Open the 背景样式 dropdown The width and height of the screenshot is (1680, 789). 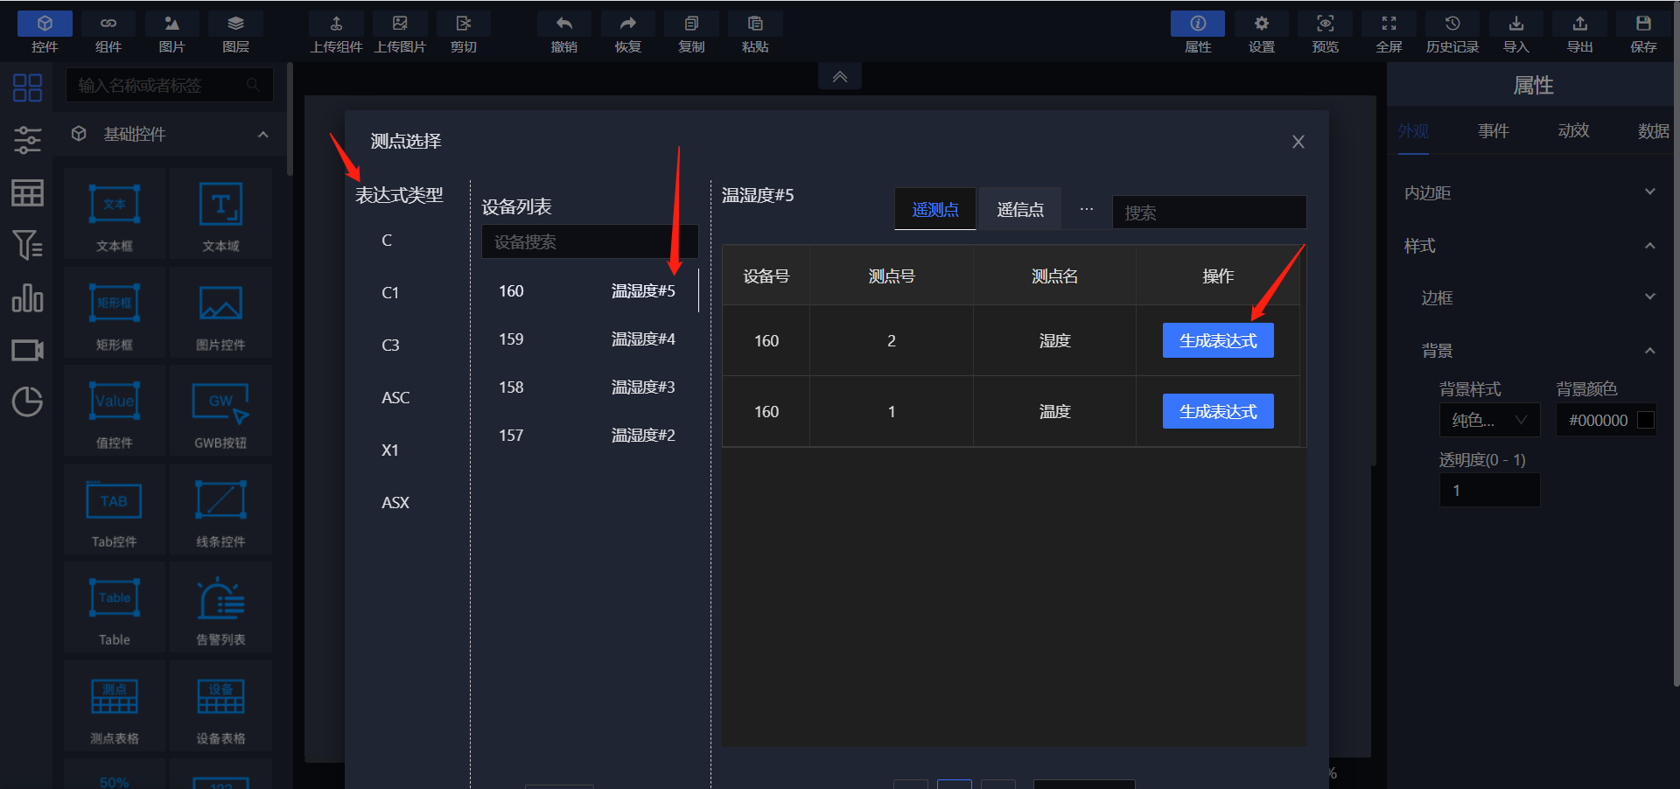[x=1489, y=421]
